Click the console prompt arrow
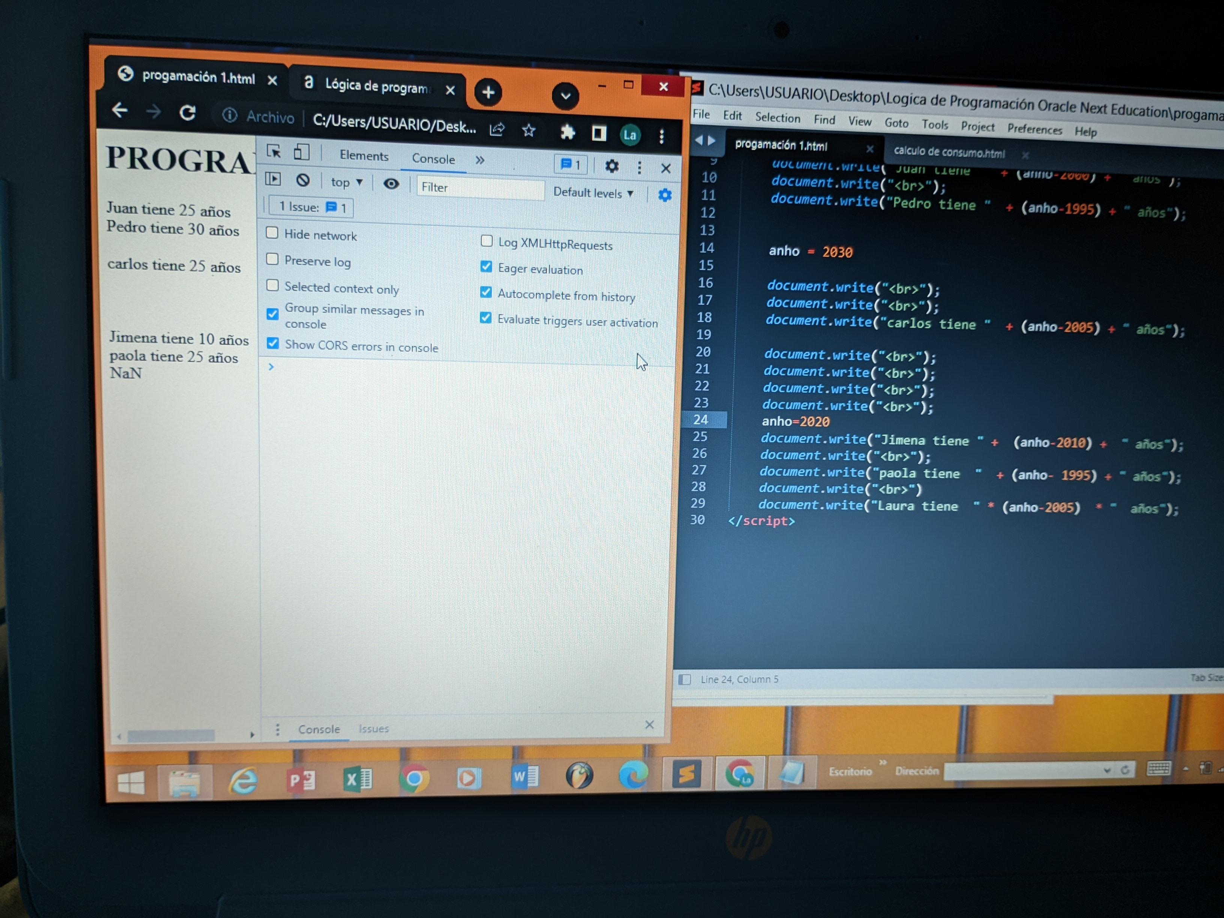The image size is (1224, 918). [271, 366]
